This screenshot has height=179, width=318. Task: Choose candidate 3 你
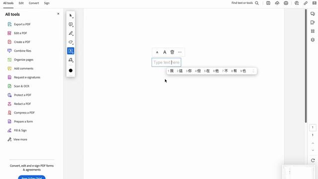pos(189,71)
